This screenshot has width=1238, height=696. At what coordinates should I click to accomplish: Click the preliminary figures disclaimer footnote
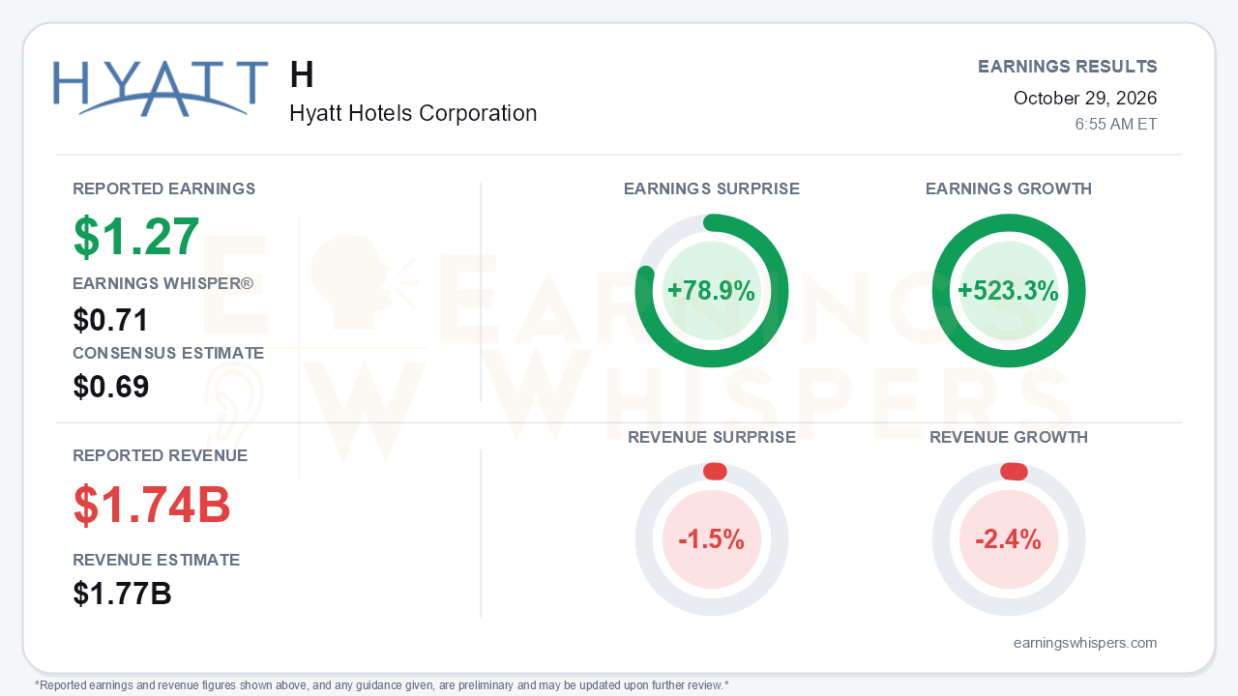tap(382, 685)
